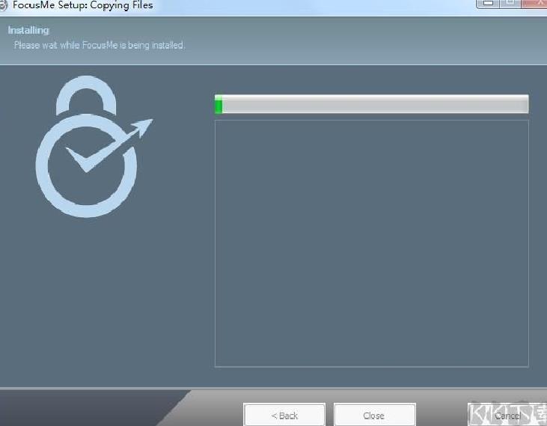Click the installation progress bar
The height and width of the screenshot is (426, 547).
[372, 104]
